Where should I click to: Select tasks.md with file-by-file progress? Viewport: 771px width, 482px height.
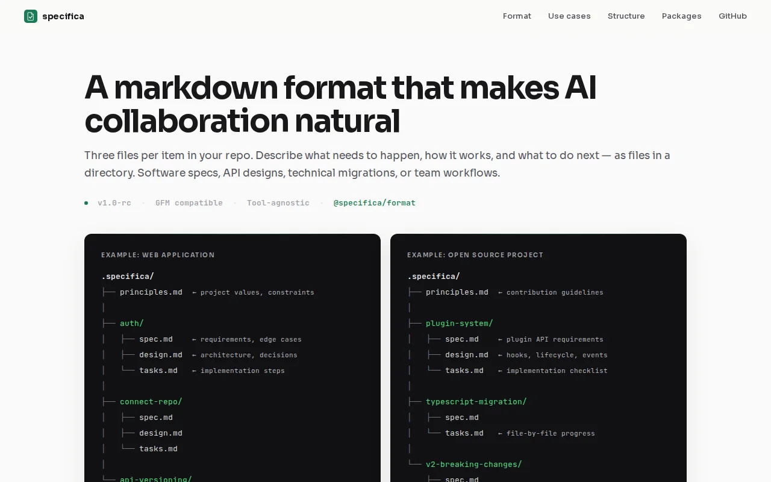(x=464, y=433)
